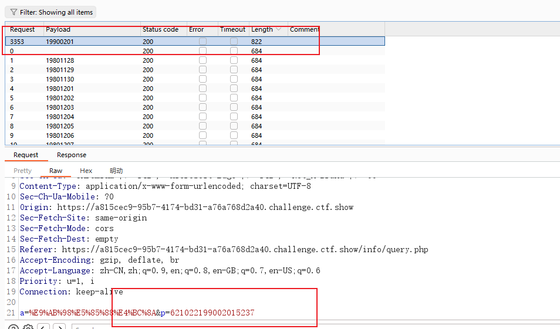Switch to the Request tab
Viewport: 560px width, 329px height.
(x=26, y=155)
